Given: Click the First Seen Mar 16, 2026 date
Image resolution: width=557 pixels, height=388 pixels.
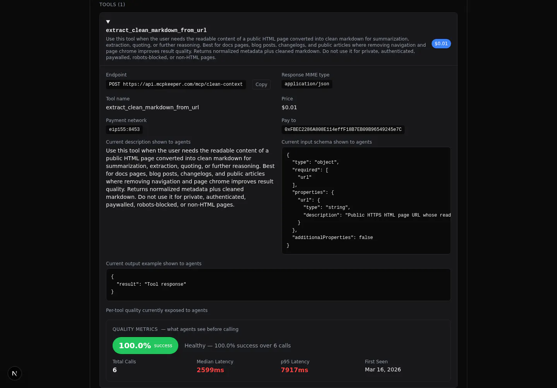Looking at the screenshot, I should 383,369.
